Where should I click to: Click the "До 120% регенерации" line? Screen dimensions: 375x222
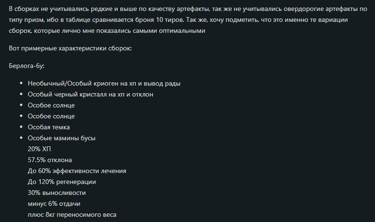(62, 182)
